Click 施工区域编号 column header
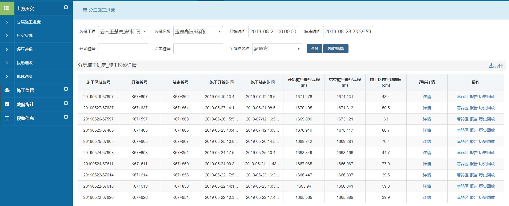This screenshot has height=206, width=509. tap(98, 82)
